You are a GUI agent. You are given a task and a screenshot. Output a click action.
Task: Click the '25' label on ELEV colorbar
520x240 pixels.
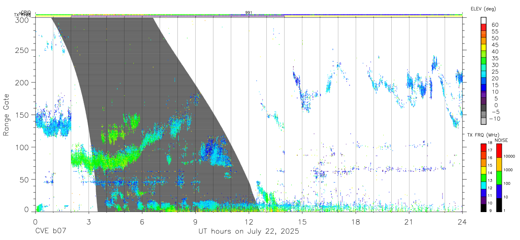pos(495,72)
